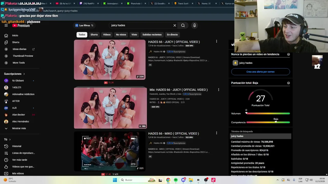Screen dimensions: 328x184
Task: Select the No vistos filter chip
Action: [x=121, y=34]
